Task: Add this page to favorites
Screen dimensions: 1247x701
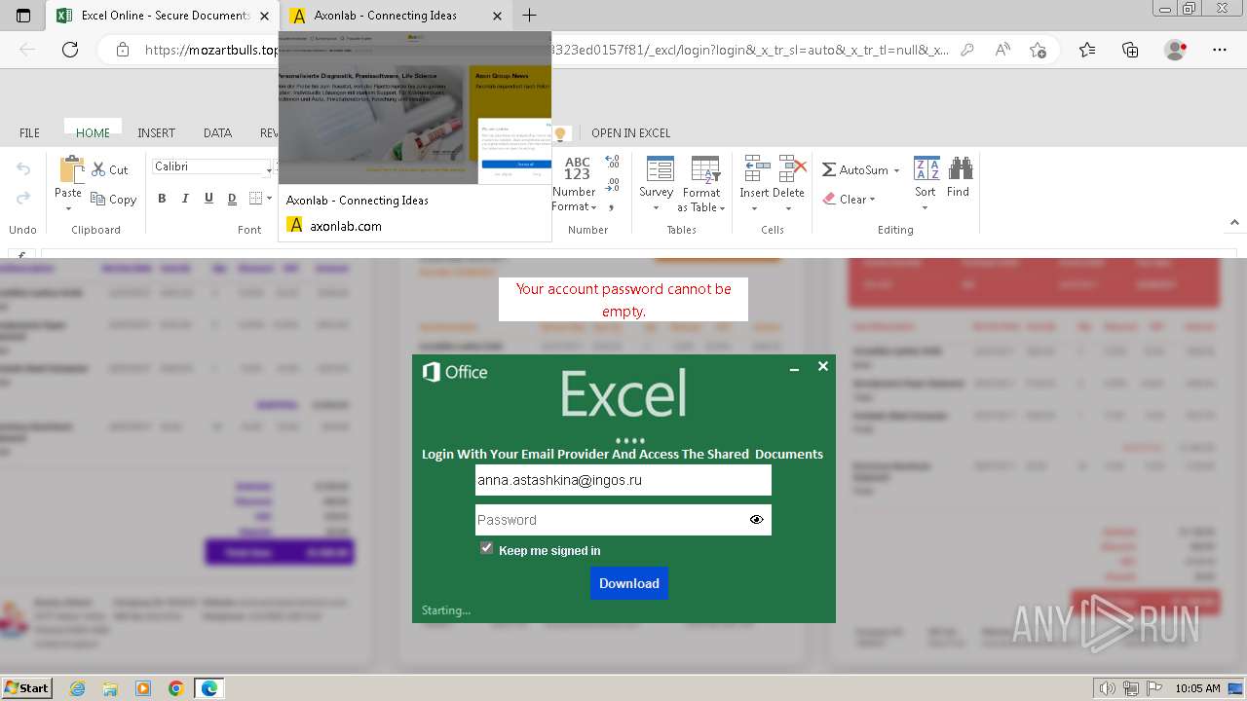Action: 1038,50
